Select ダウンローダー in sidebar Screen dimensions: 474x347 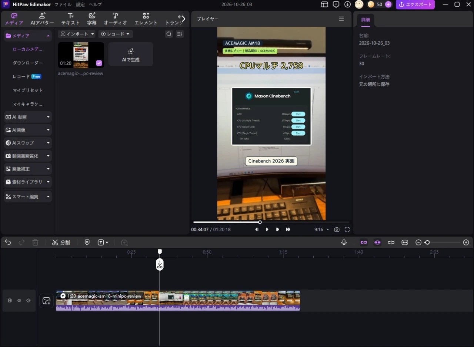pyautogui.click(x=28, y=63)
